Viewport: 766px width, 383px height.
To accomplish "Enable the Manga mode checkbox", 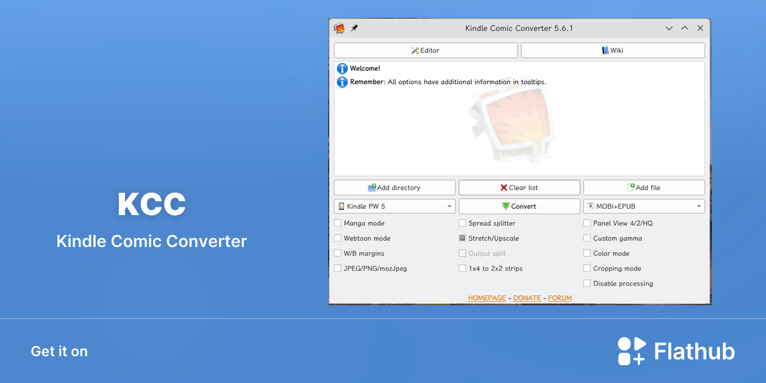I will point(338,223).
